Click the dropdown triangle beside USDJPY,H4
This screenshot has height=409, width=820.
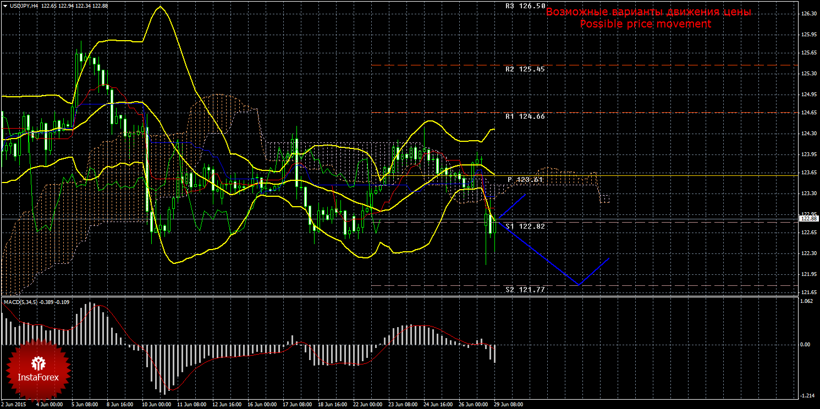4,5
